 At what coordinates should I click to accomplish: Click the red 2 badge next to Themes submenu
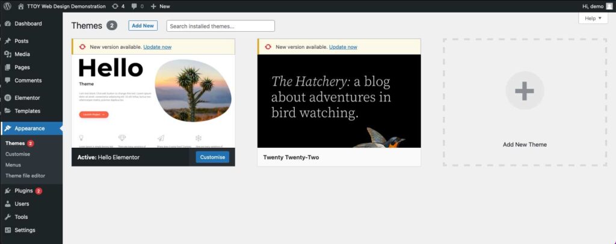click(31, 144)
